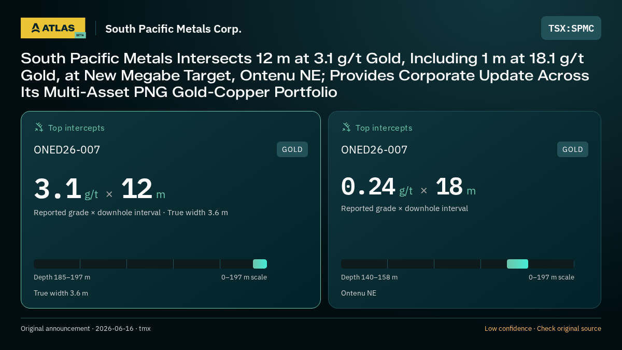
Task: Click 'Low confidence · Check original source' notice
Action: coord(543,329)
